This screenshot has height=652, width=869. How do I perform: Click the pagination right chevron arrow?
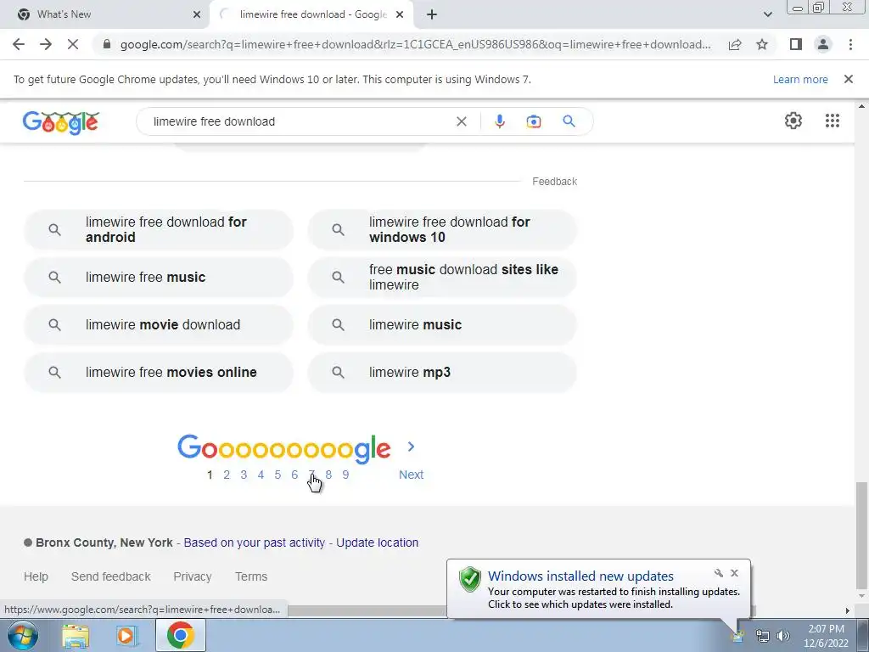pos(411,447)
